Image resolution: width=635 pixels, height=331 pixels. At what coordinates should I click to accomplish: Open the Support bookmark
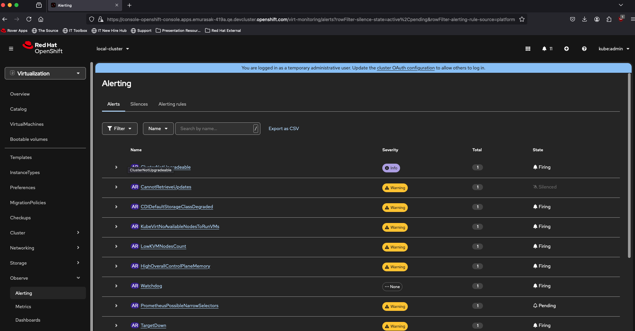pos(141,31)
